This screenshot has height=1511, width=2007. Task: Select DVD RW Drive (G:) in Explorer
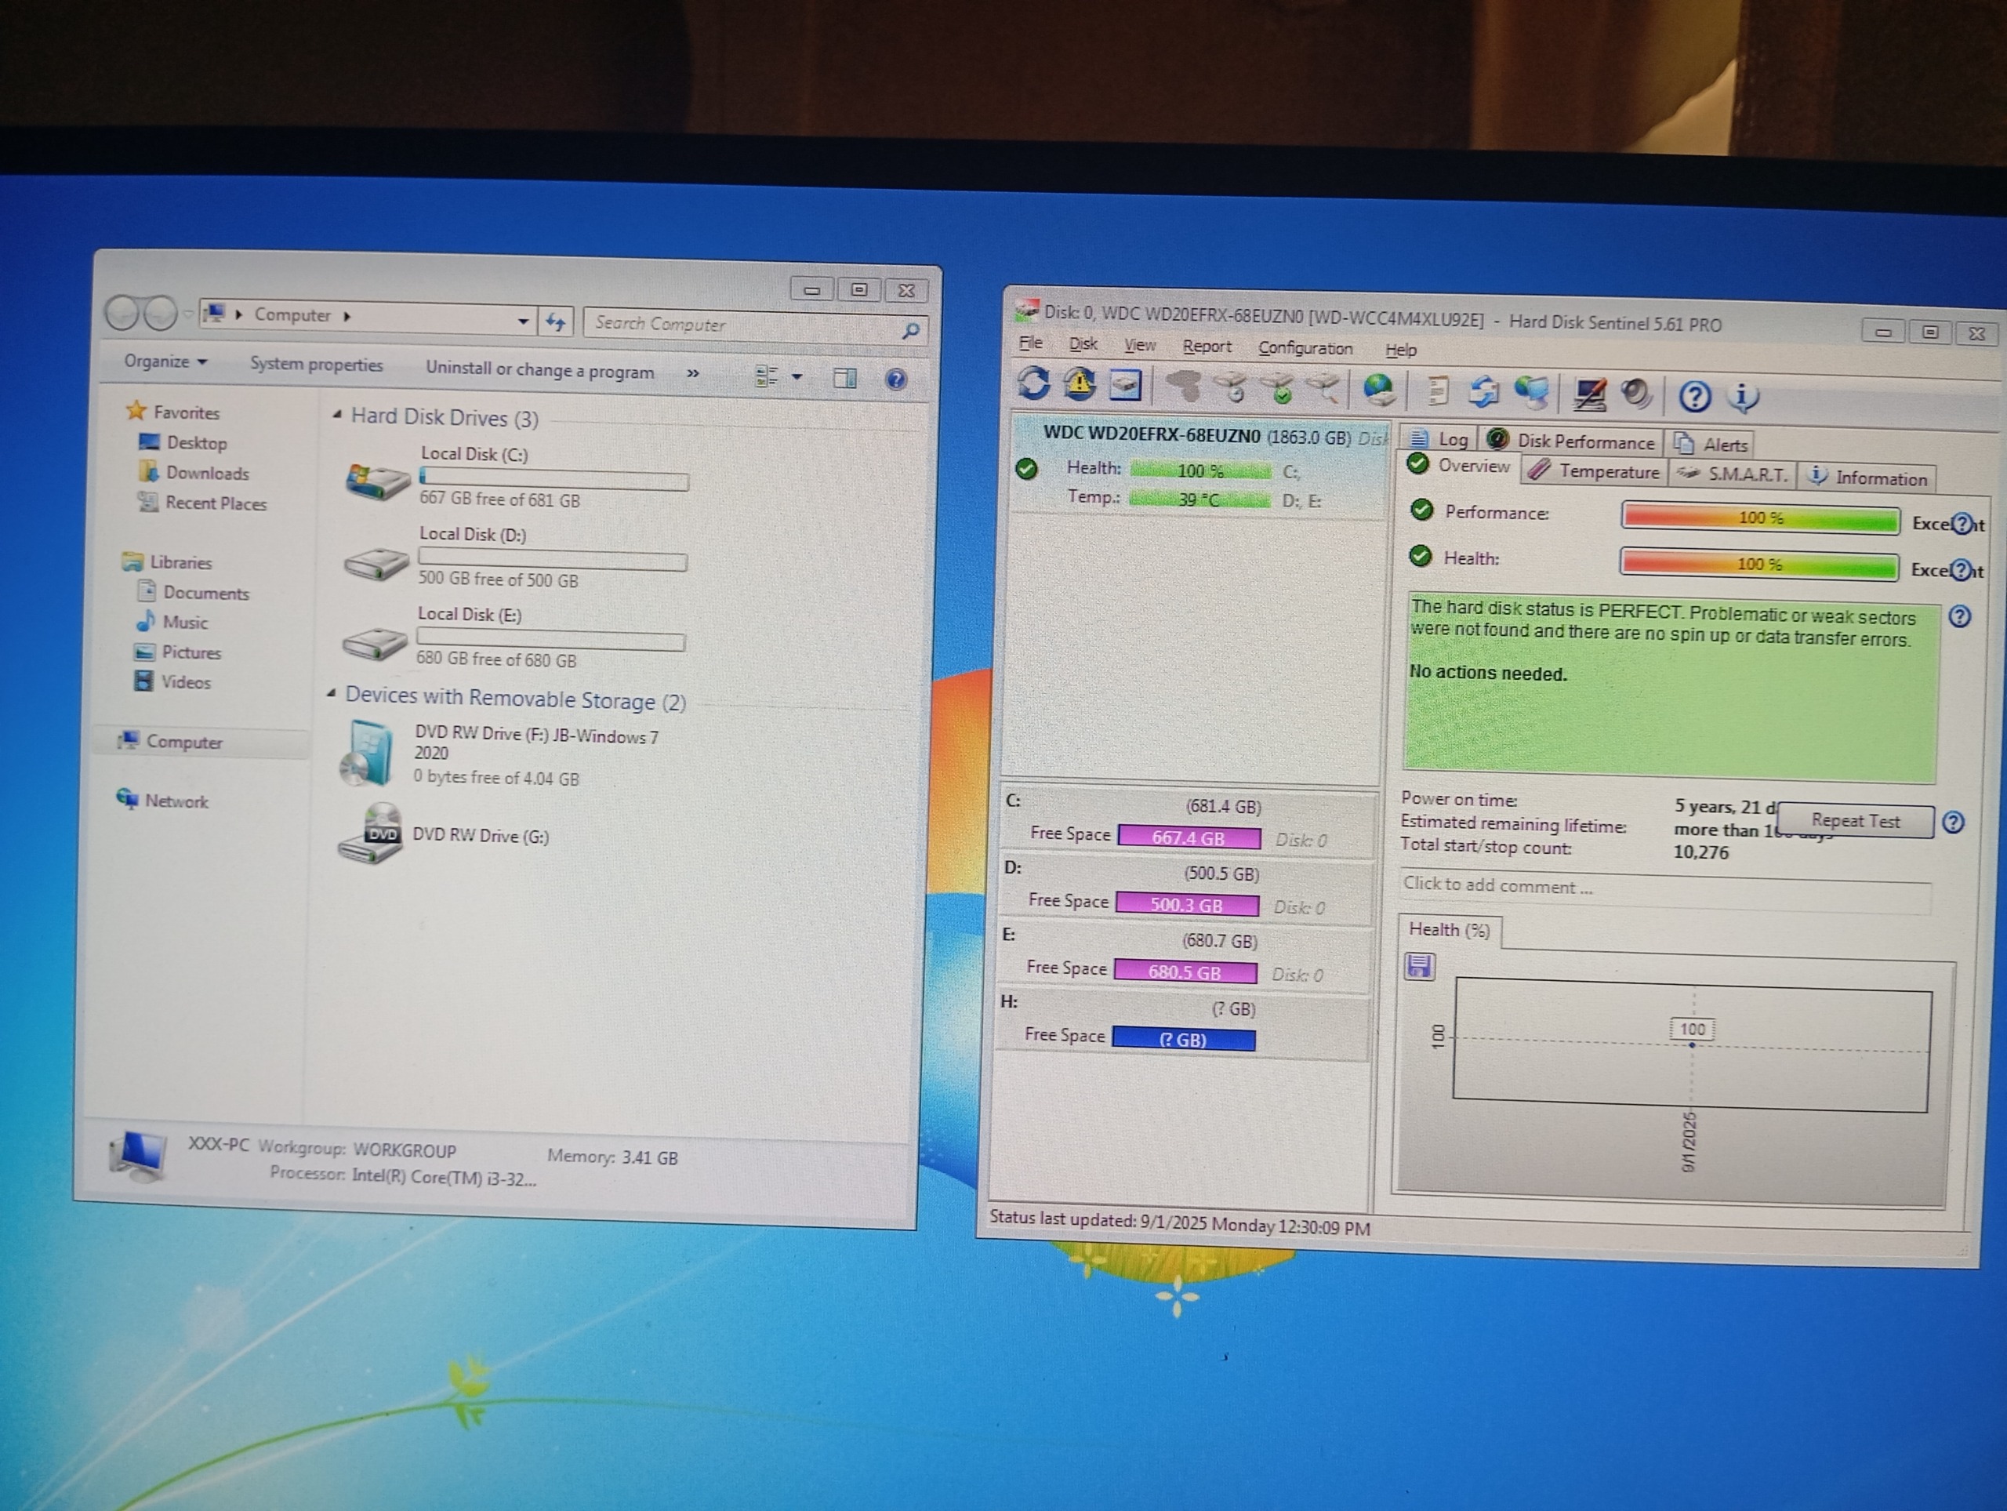click(x=444, y=834)
